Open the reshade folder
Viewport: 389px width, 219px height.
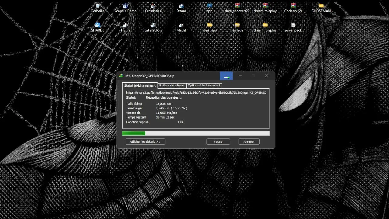pos(237,27)
